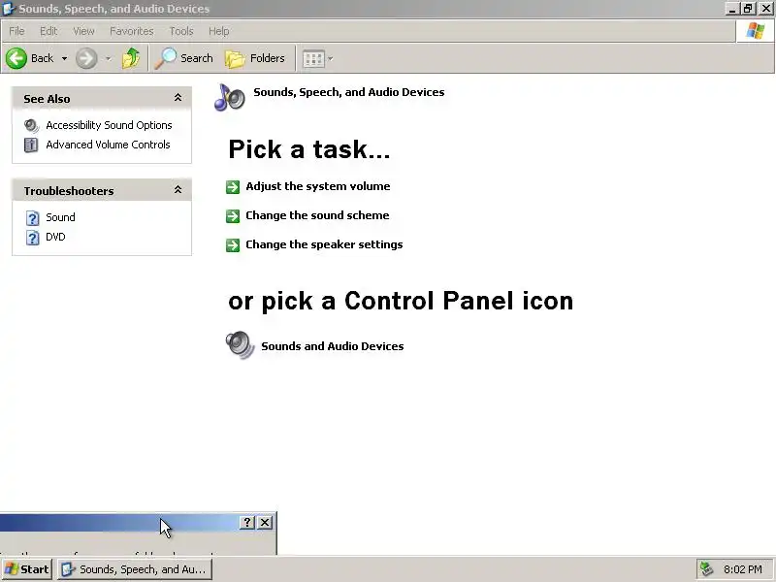
Task: Click arrow icon beside Change the speaker settings
Action: pyautogui.click(x=233, y=245)
